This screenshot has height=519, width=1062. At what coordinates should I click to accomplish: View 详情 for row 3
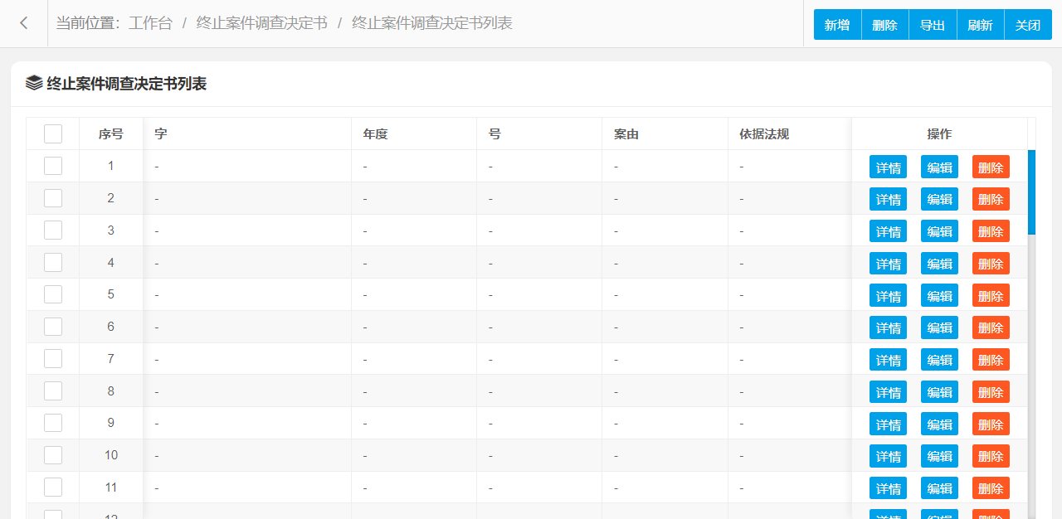click(x=888, y=231)
